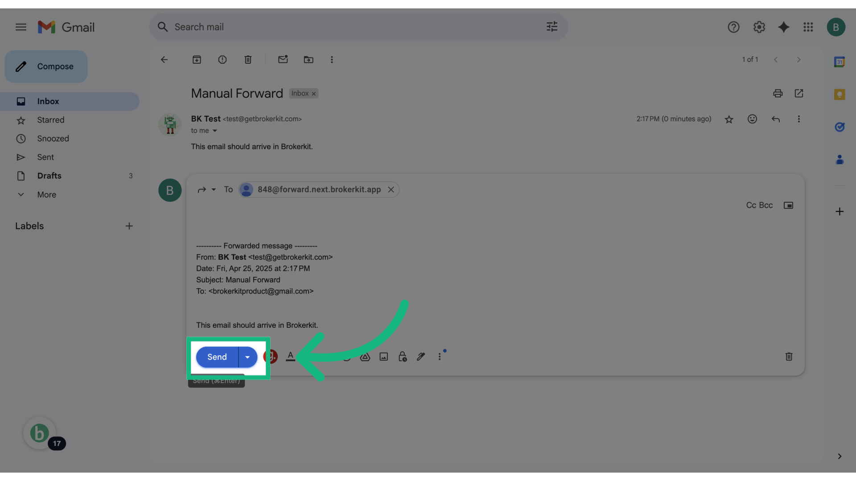Insert files using Google Drive icon
This screenshot has height=481, width=856.
coord(365,356)
